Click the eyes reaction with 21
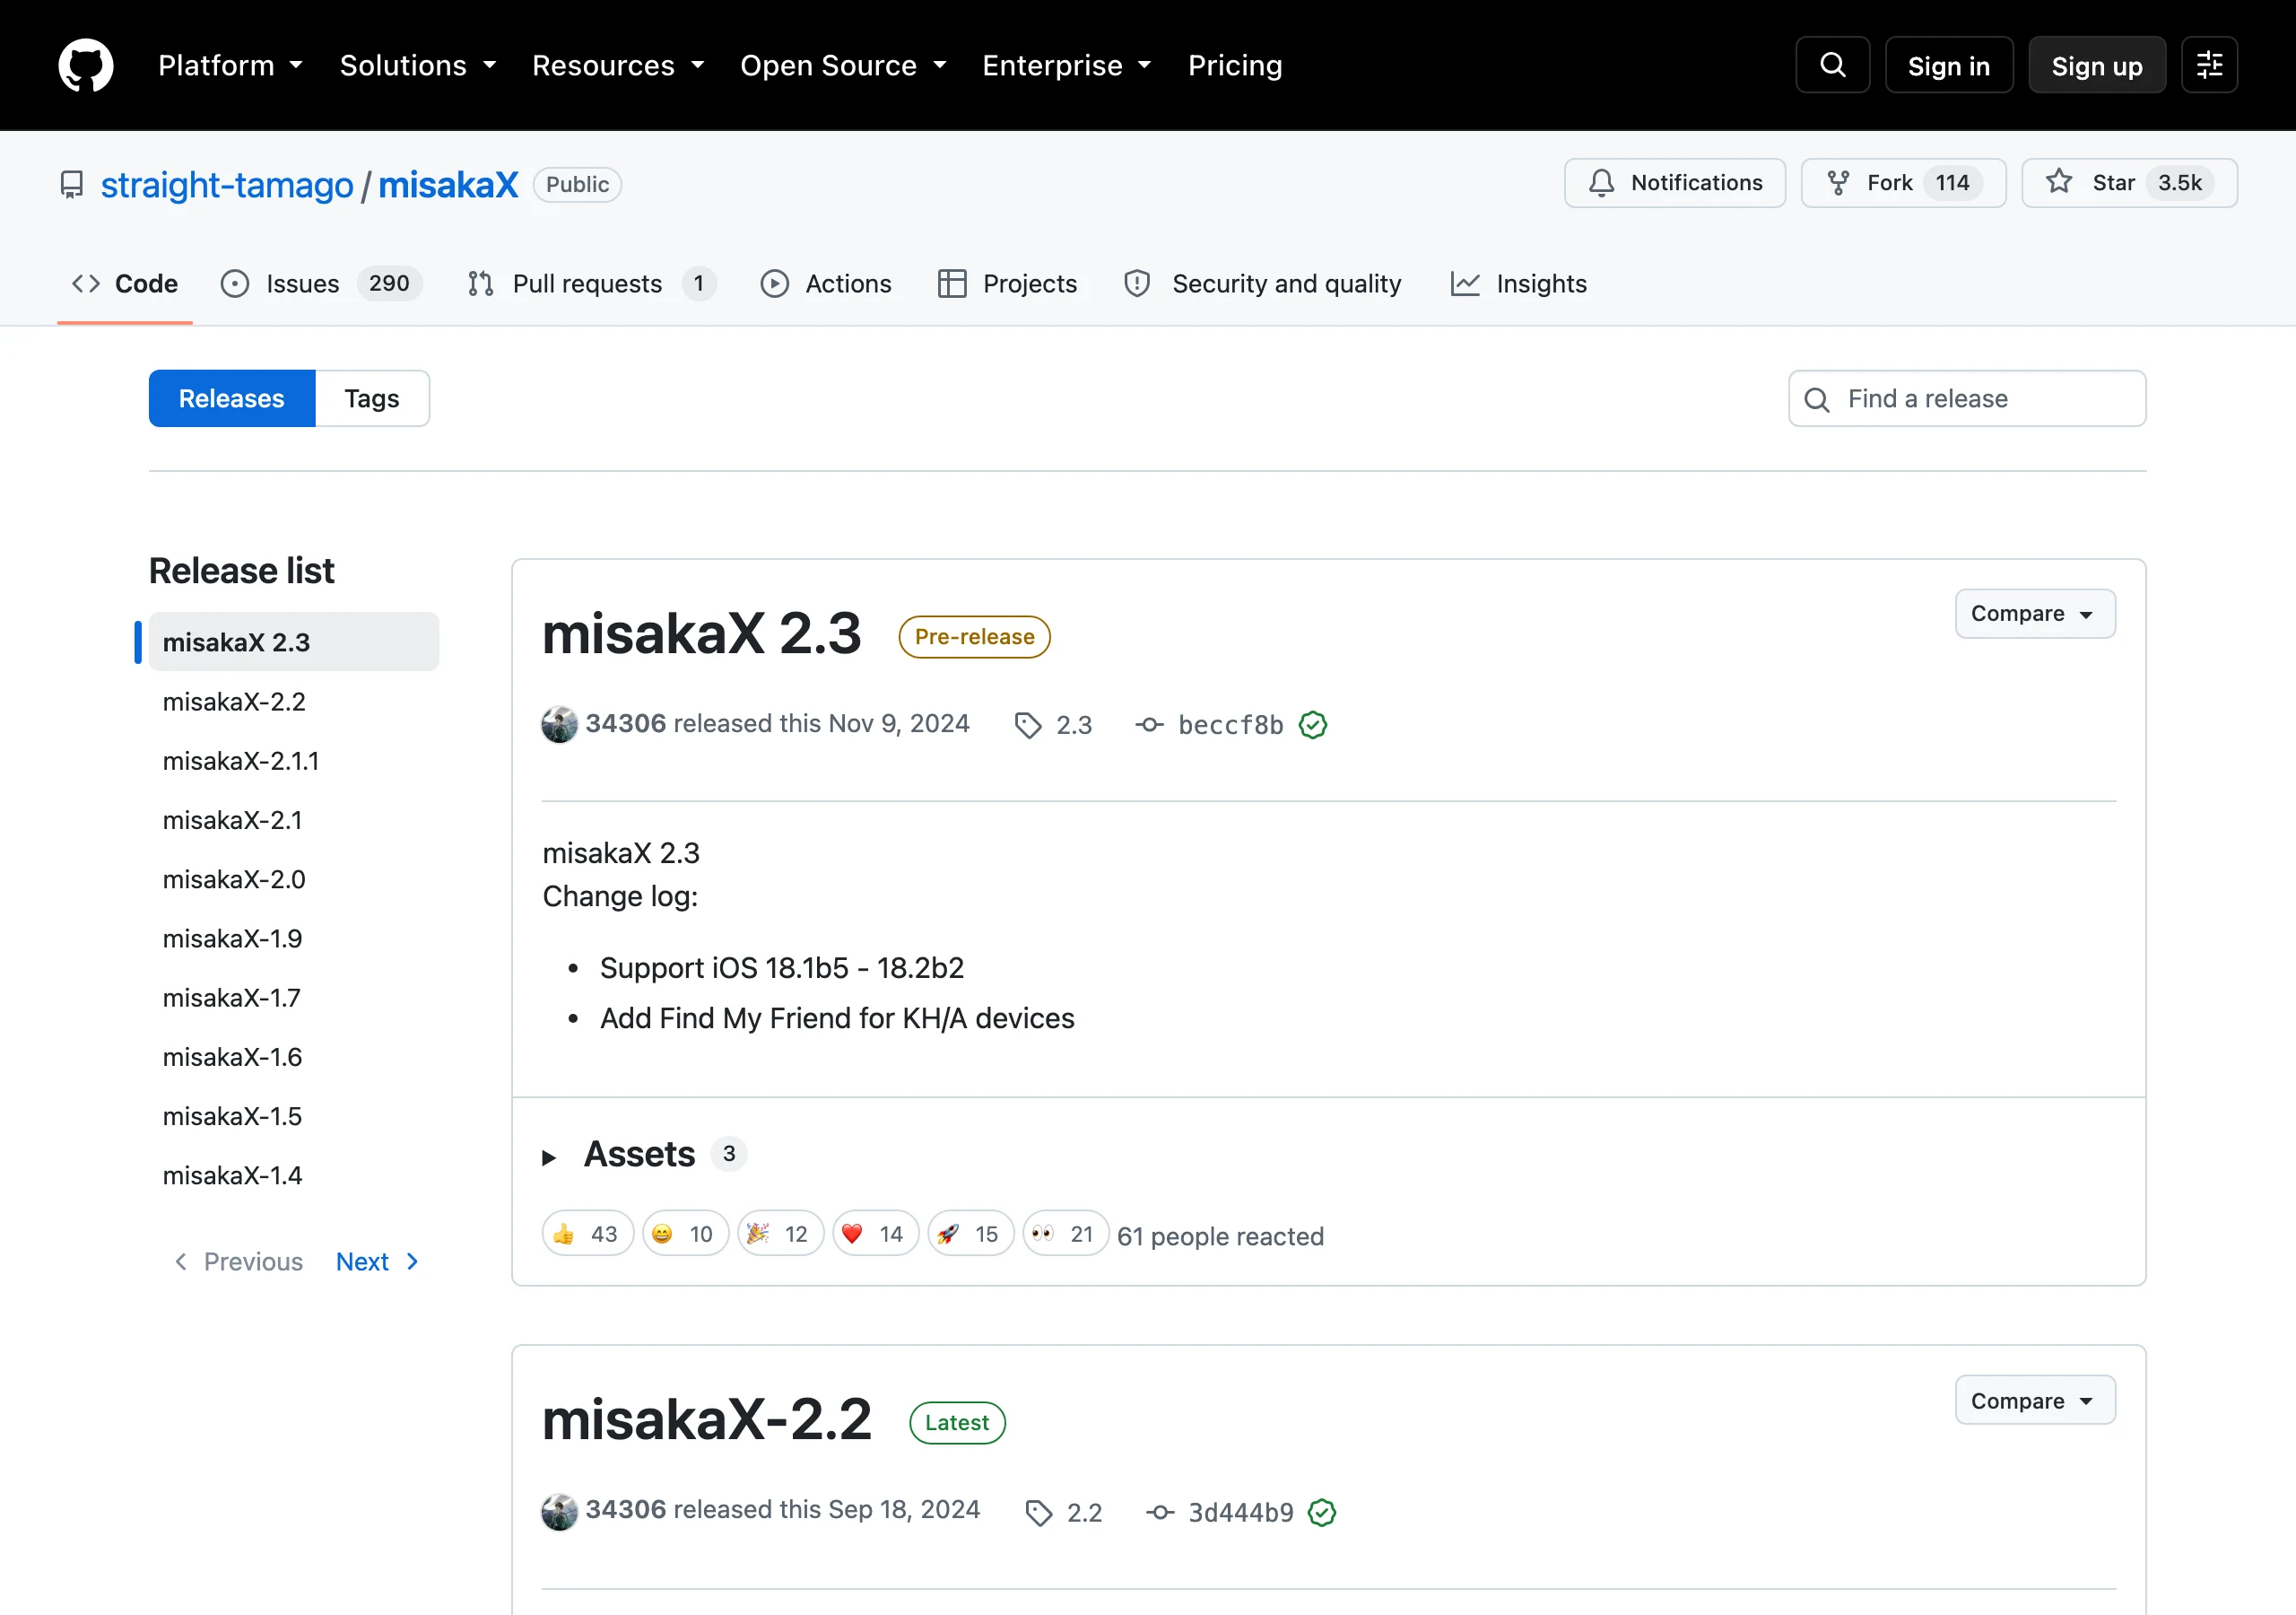The image size is (2296, 1615). (1065, 1234)
